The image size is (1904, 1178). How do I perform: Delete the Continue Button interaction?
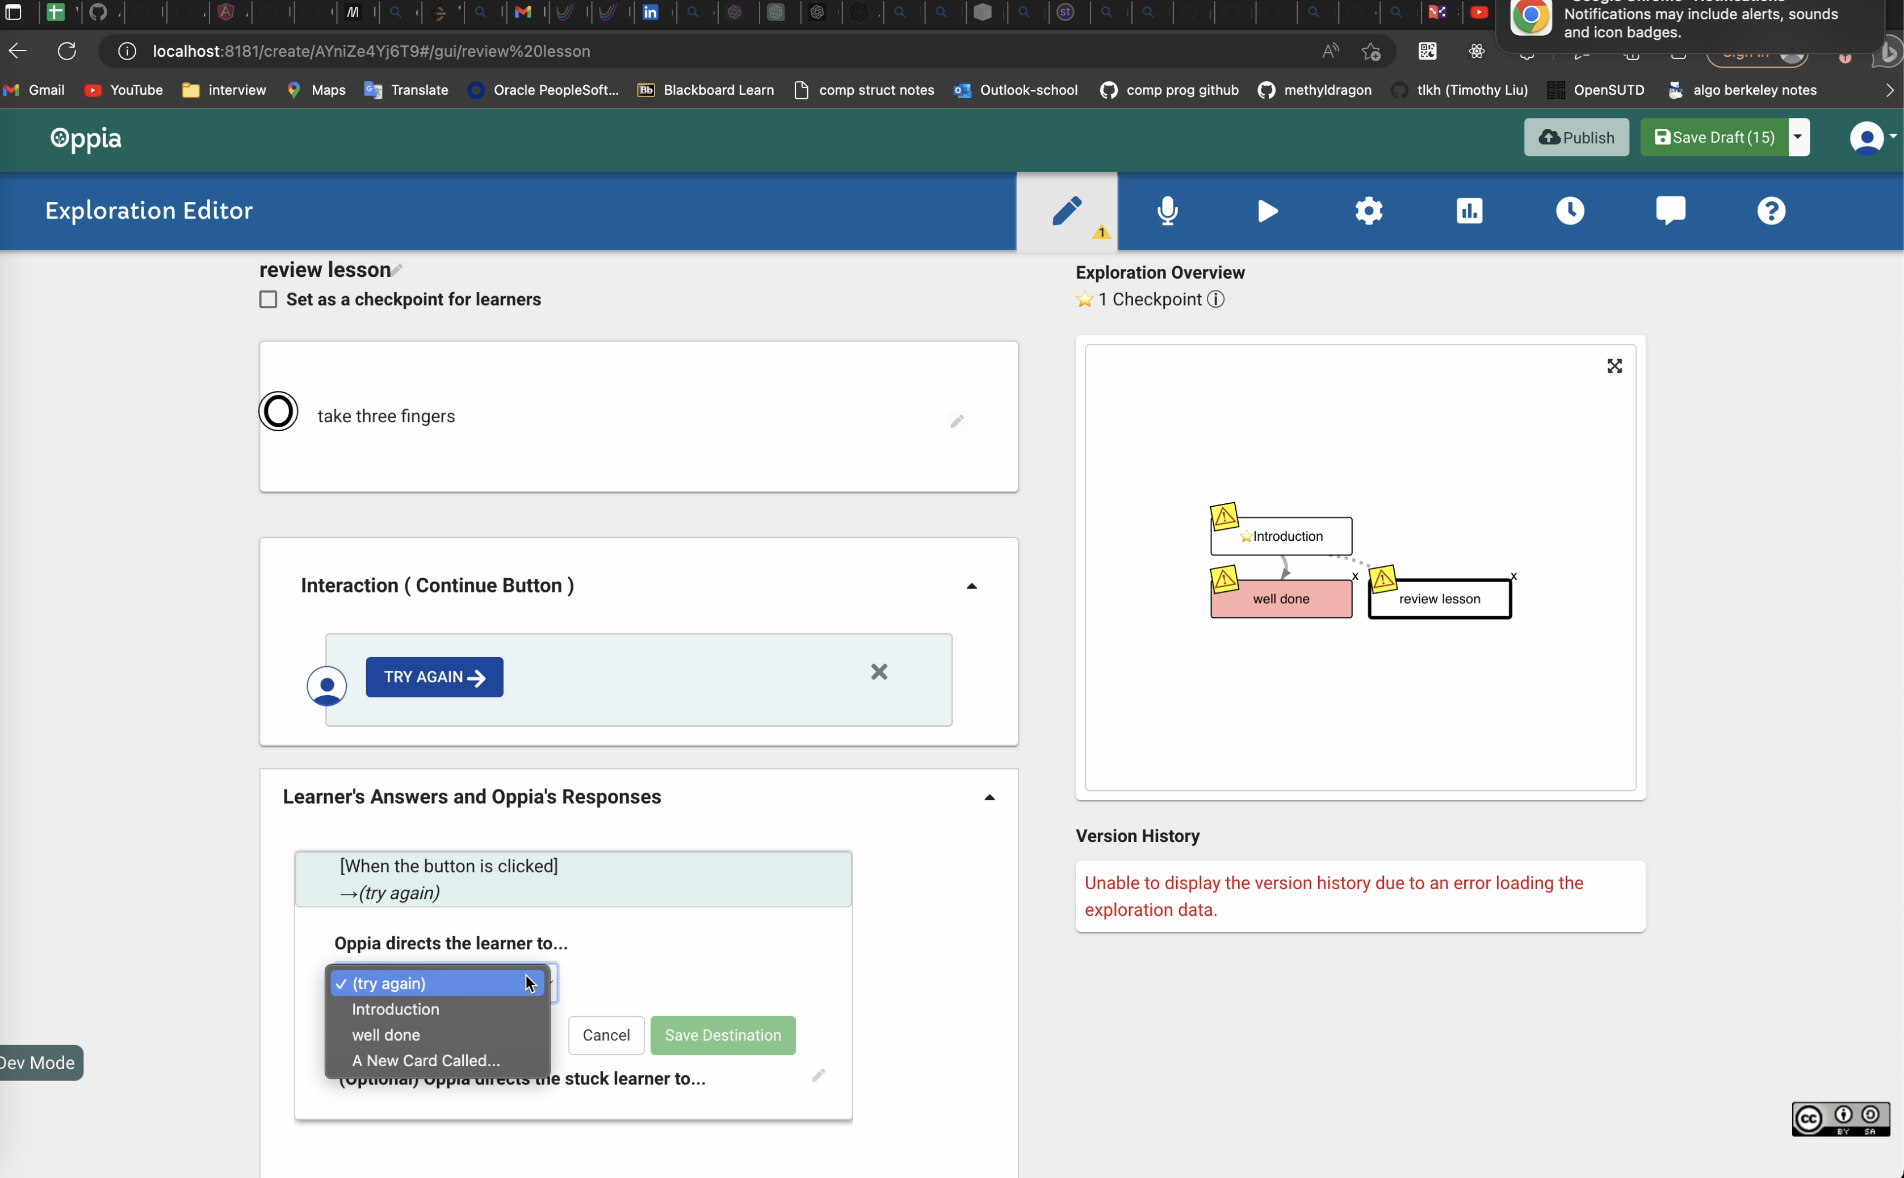(879, 672)
